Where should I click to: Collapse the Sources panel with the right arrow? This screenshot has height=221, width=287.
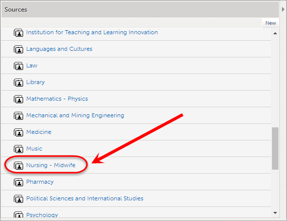(283, 10)
